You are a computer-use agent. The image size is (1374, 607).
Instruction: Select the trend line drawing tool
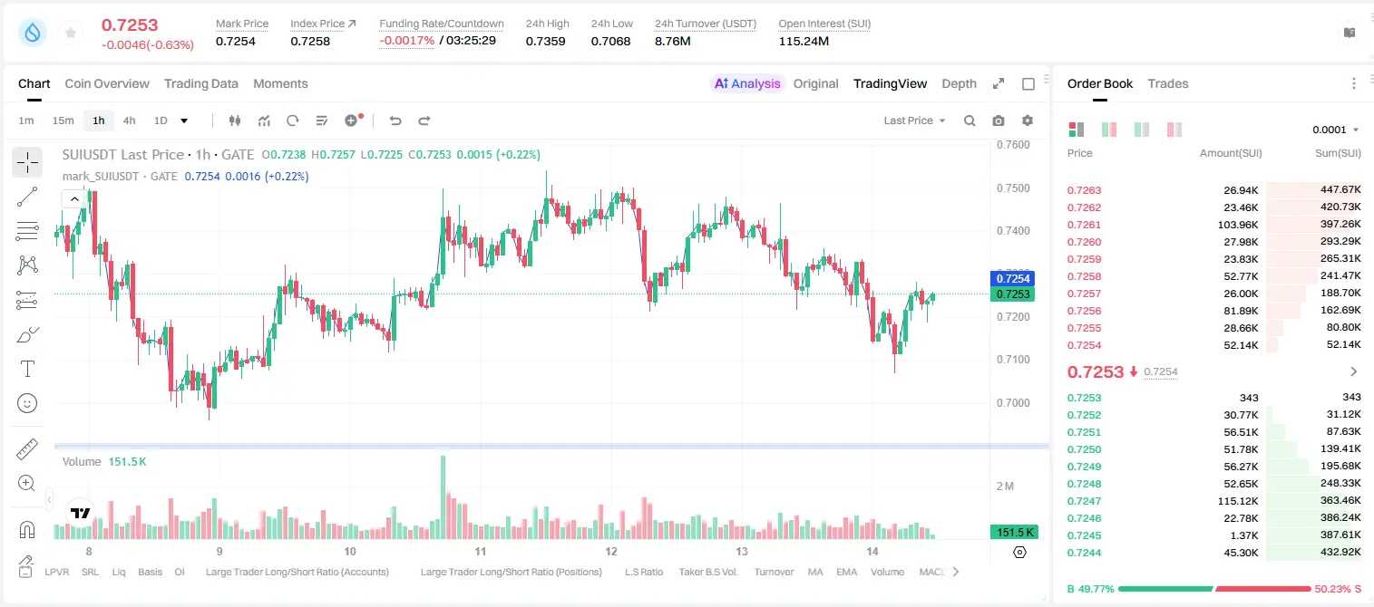click(27, 197)
